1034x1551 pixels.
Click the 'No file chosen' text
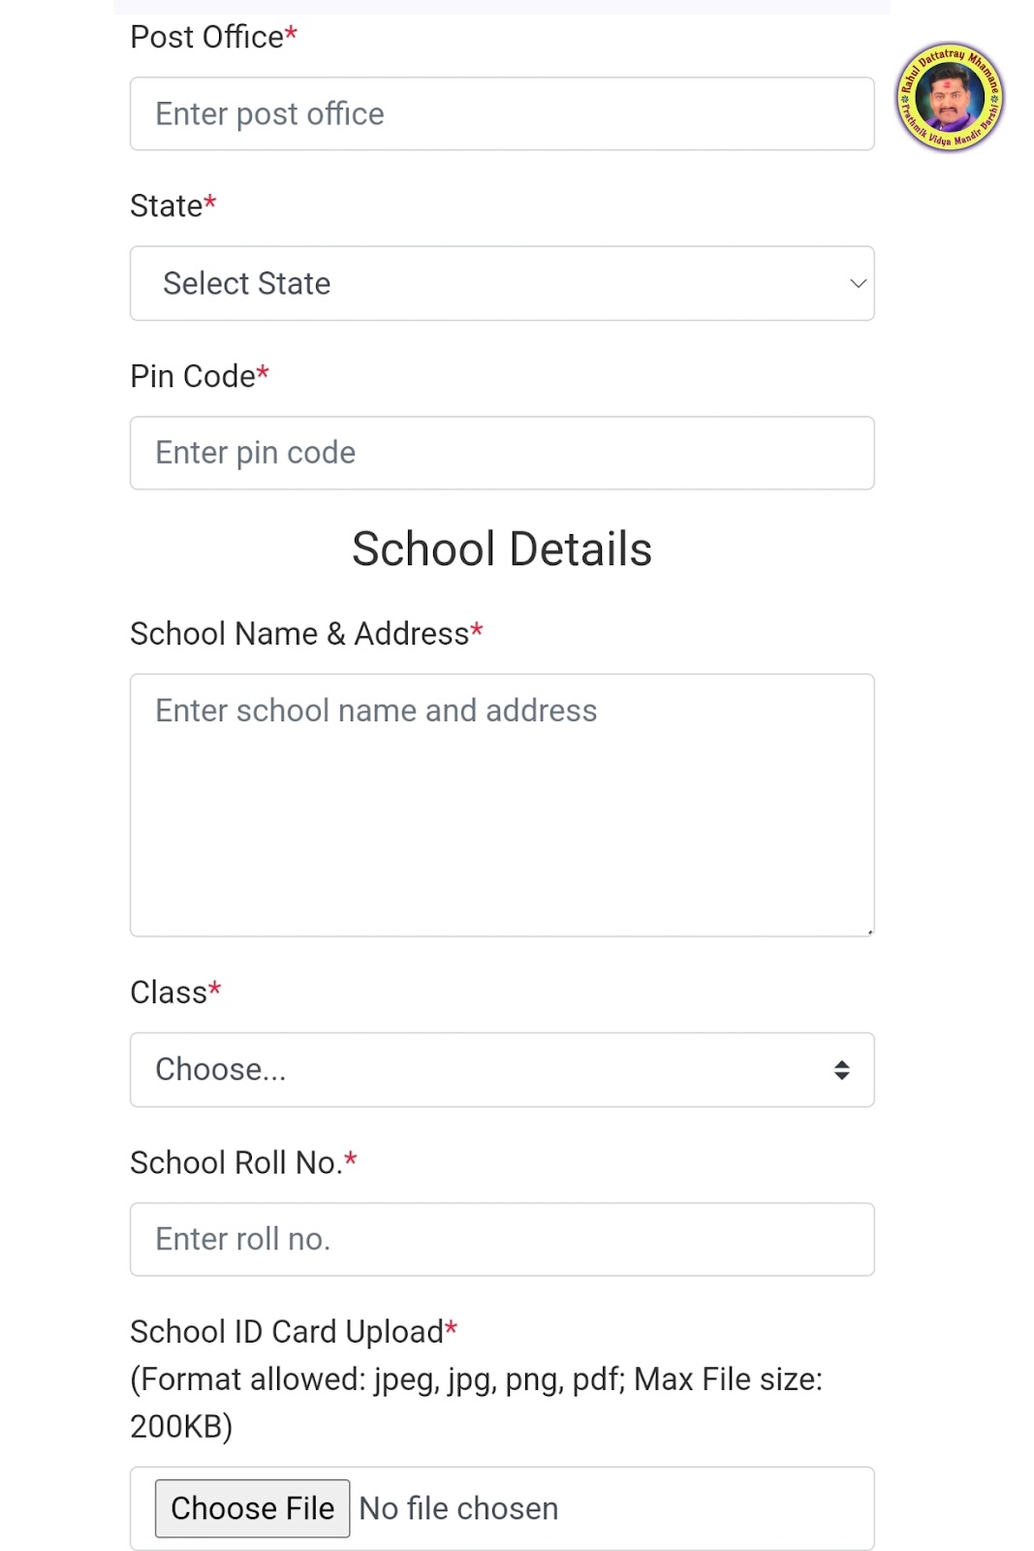click(458, 1508)
